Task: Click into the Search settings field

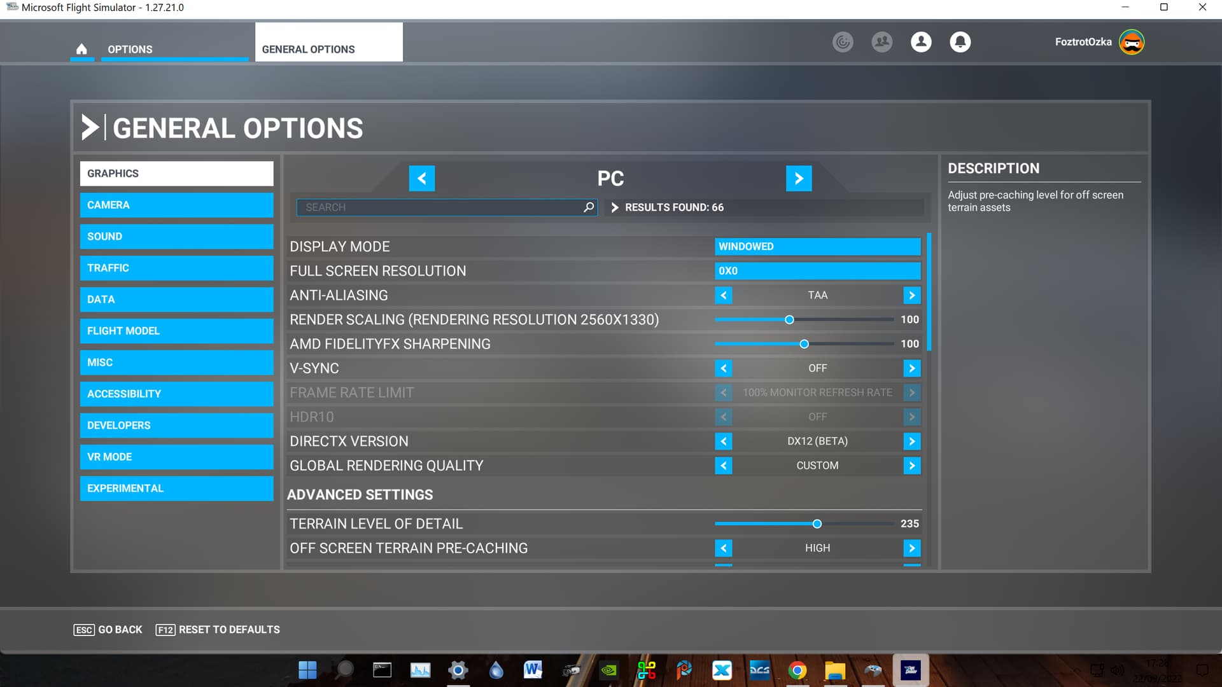Action: 439,207
